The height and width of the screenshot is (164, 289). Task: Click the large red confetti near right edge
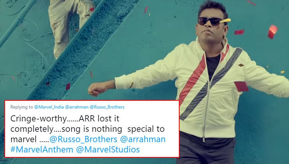coord(273,32)
